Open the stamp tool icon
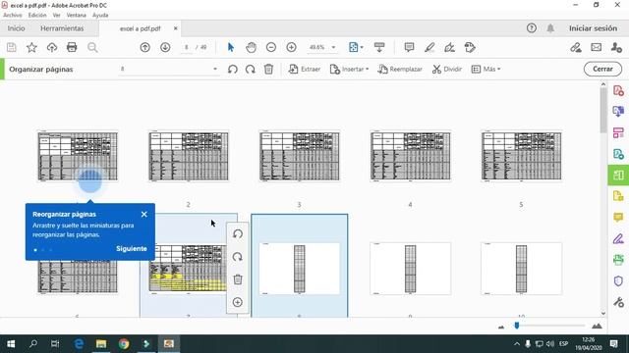This screenshot has width=629, height=353. (x=470, y=47)
